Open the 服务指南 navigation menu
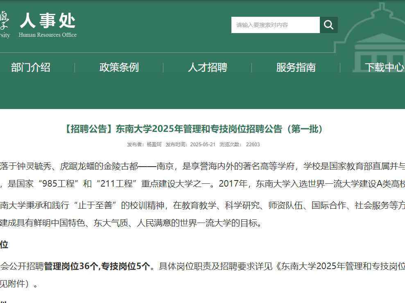 click(x=296, y=67)
